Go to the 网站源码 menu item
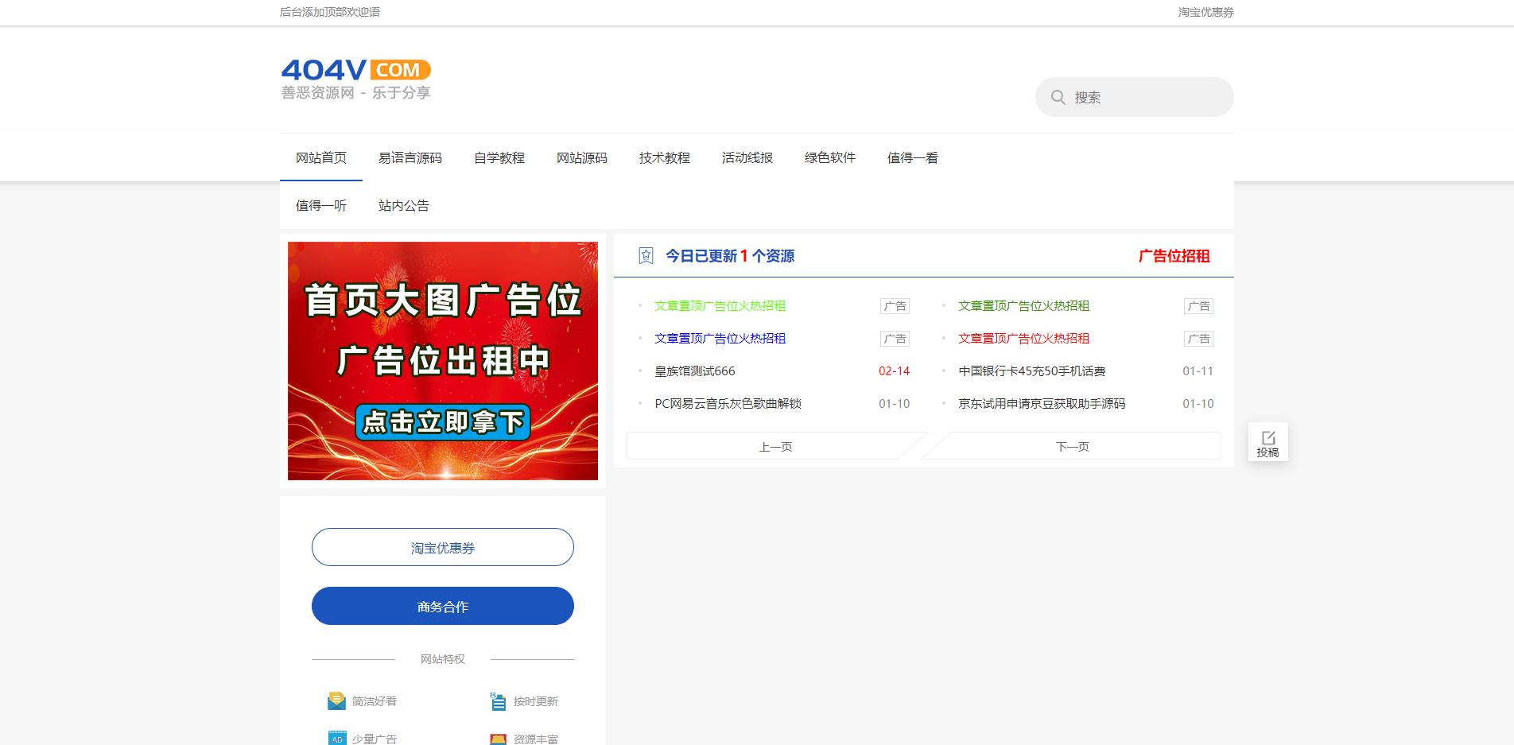 click(x=581, y=157)
